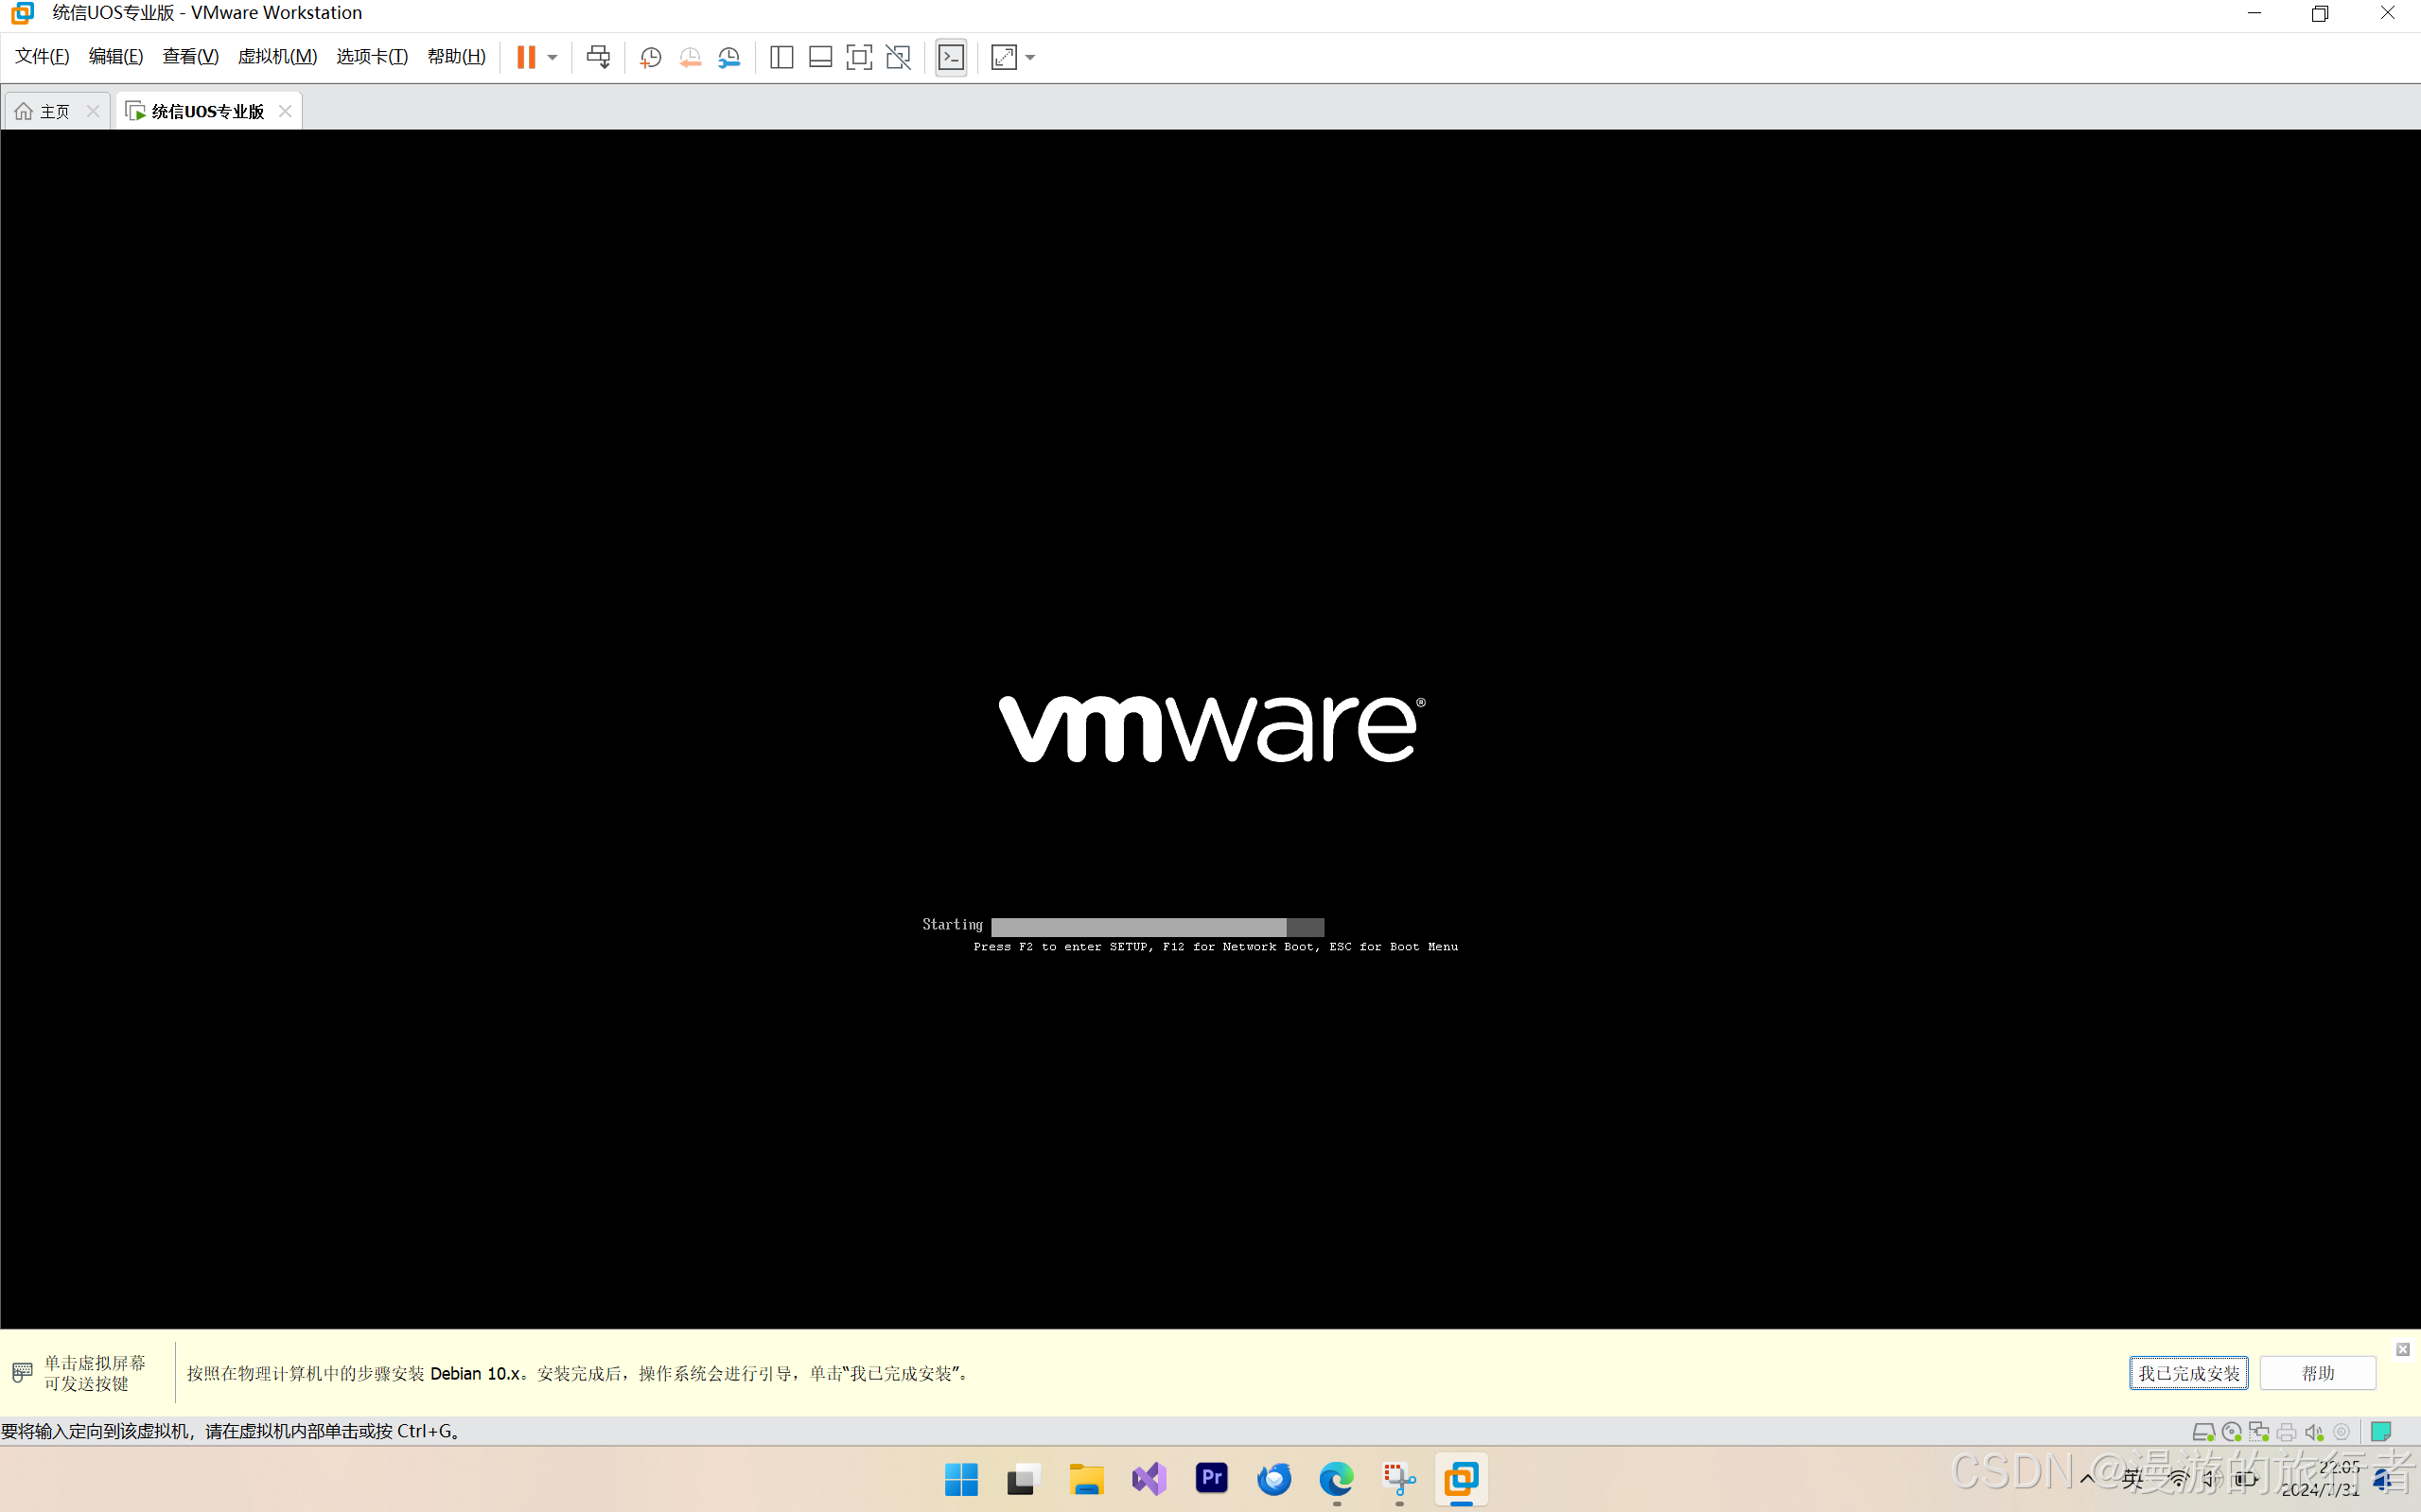This screenshot has width=2421, height=1512.
Task: Click the VMware Workstation taskbar icon
Action: point(1462,1479)
